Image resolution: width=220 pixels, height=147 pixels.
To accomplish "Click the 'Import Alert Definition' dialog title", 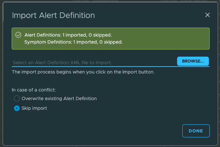I will (x=53, y=15).
